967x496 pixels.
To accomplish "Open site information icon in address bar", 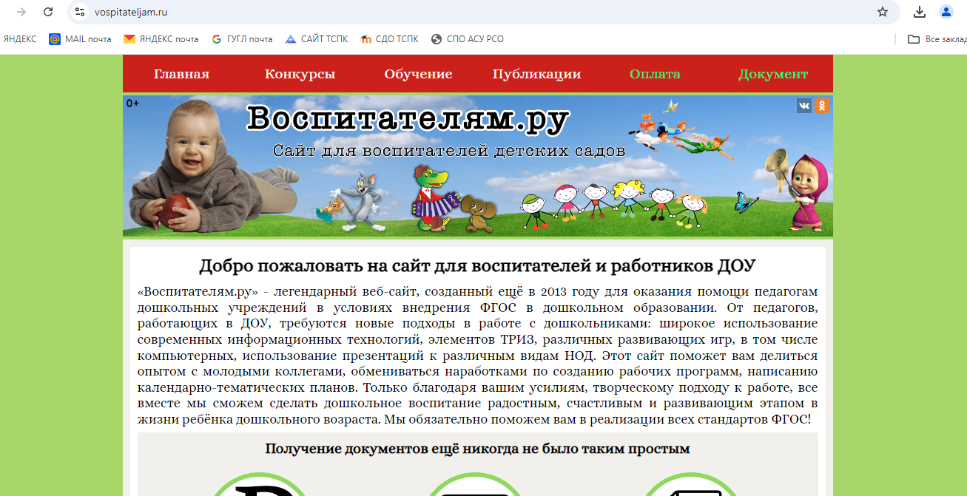I will coord(80,12).
